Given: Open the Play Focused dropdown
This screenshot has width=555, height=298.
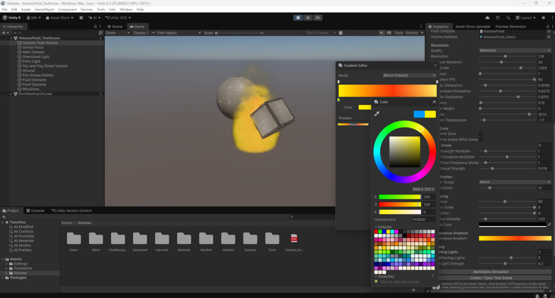Looking at the screenshot, I should point(320,33).
